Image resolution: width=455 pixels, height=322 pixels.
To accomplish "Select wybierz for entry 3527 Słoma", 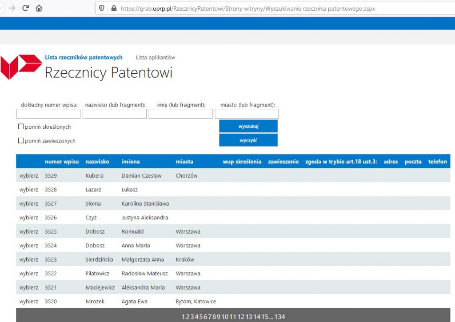I will [x=29, y=203].
